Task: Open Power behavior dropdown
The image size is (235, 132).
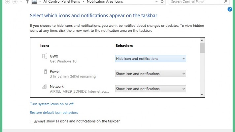Action: [x=150, y=74]
